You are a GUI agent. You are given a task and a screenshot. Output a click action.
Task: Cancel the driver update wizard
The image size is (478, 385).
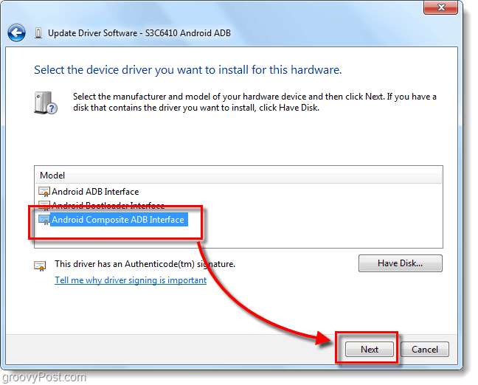coord(424,349)
